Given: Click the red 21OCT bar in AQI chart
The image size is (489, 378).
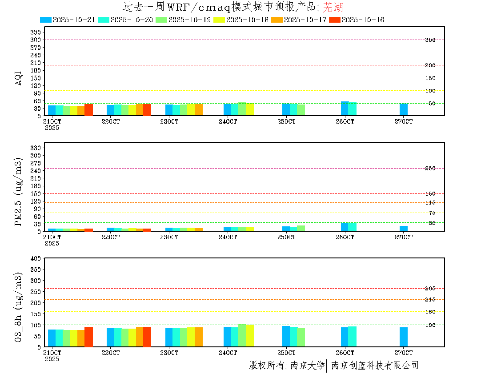Looking at the screenshot, I should click(88, 110).
